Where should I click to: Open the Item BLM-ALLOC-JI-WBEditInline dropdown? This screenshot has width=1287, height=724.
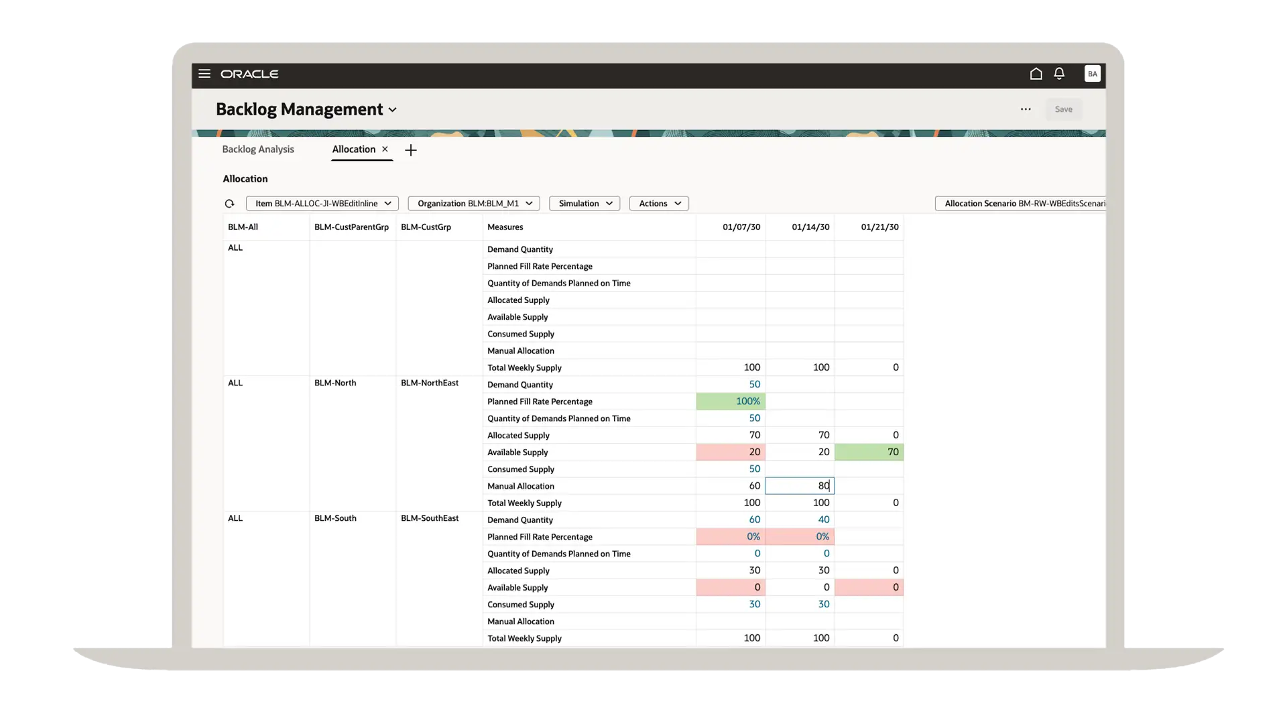tap(322, 203)
